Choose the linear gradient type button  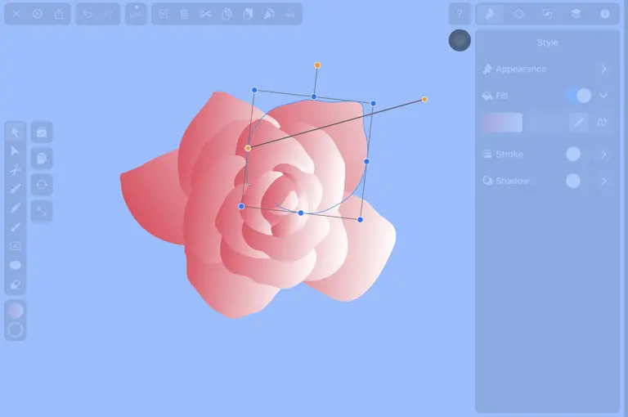[578, 122]
